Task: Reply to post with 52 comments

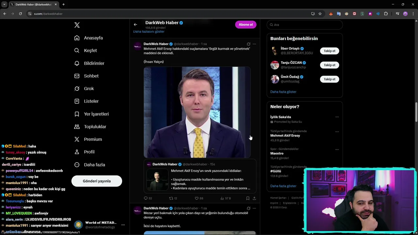Action: click(148, 198)
